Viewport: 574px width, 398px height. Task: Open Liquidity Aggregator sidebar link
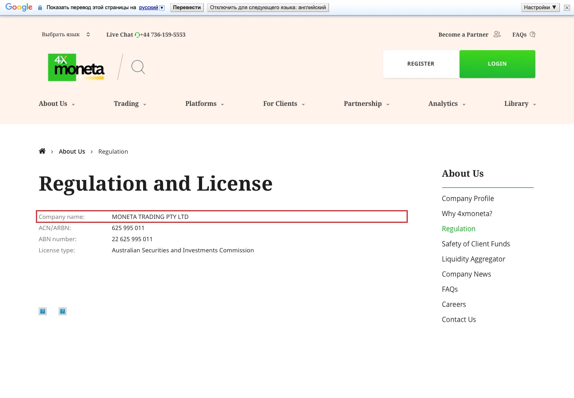(473, 259)
